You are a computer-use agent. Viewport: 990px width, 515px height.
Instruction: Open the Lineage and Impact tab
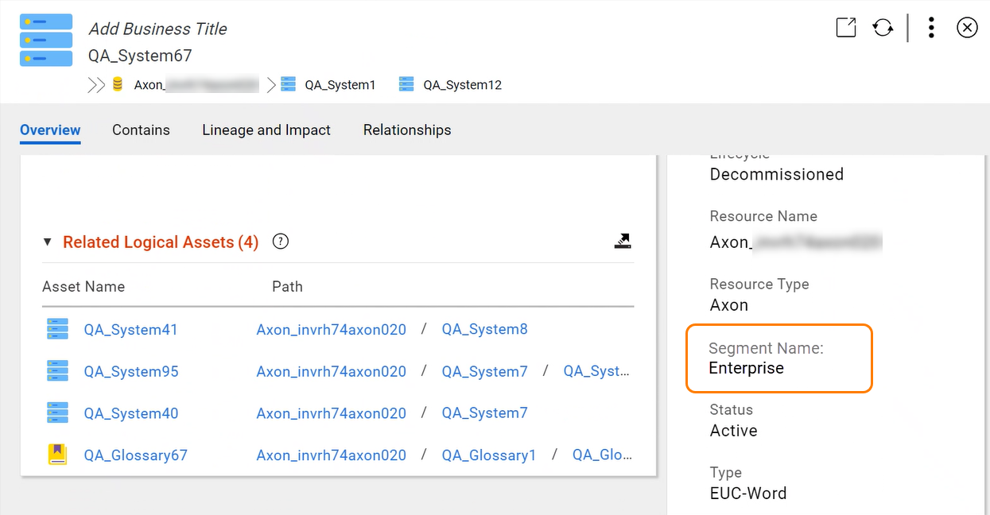[266, 130]
